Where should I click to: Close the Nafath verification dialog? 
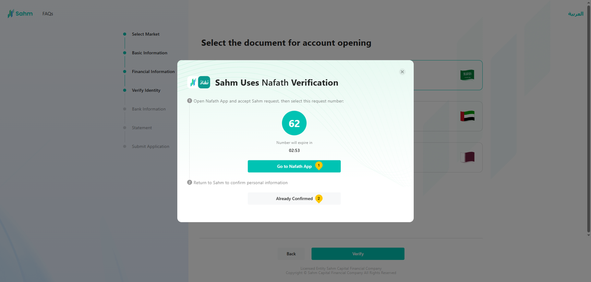(x=402, y=72)
